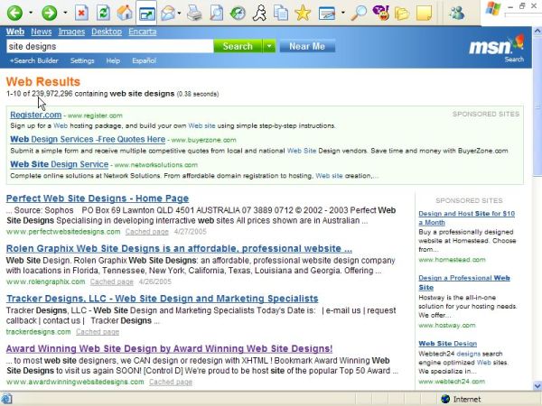Open Perfect Web Site Designs result link
542x406 pixels.
click(x=98, y=198)
